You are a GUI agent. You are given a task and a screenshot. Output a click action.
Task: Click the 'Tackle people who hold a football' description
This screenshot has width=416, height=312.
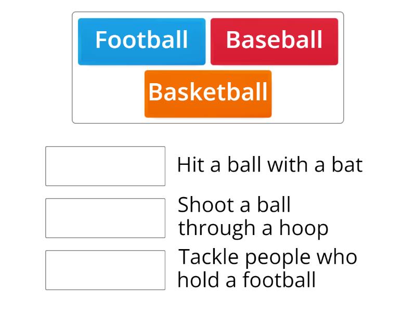tap(267, 269)
